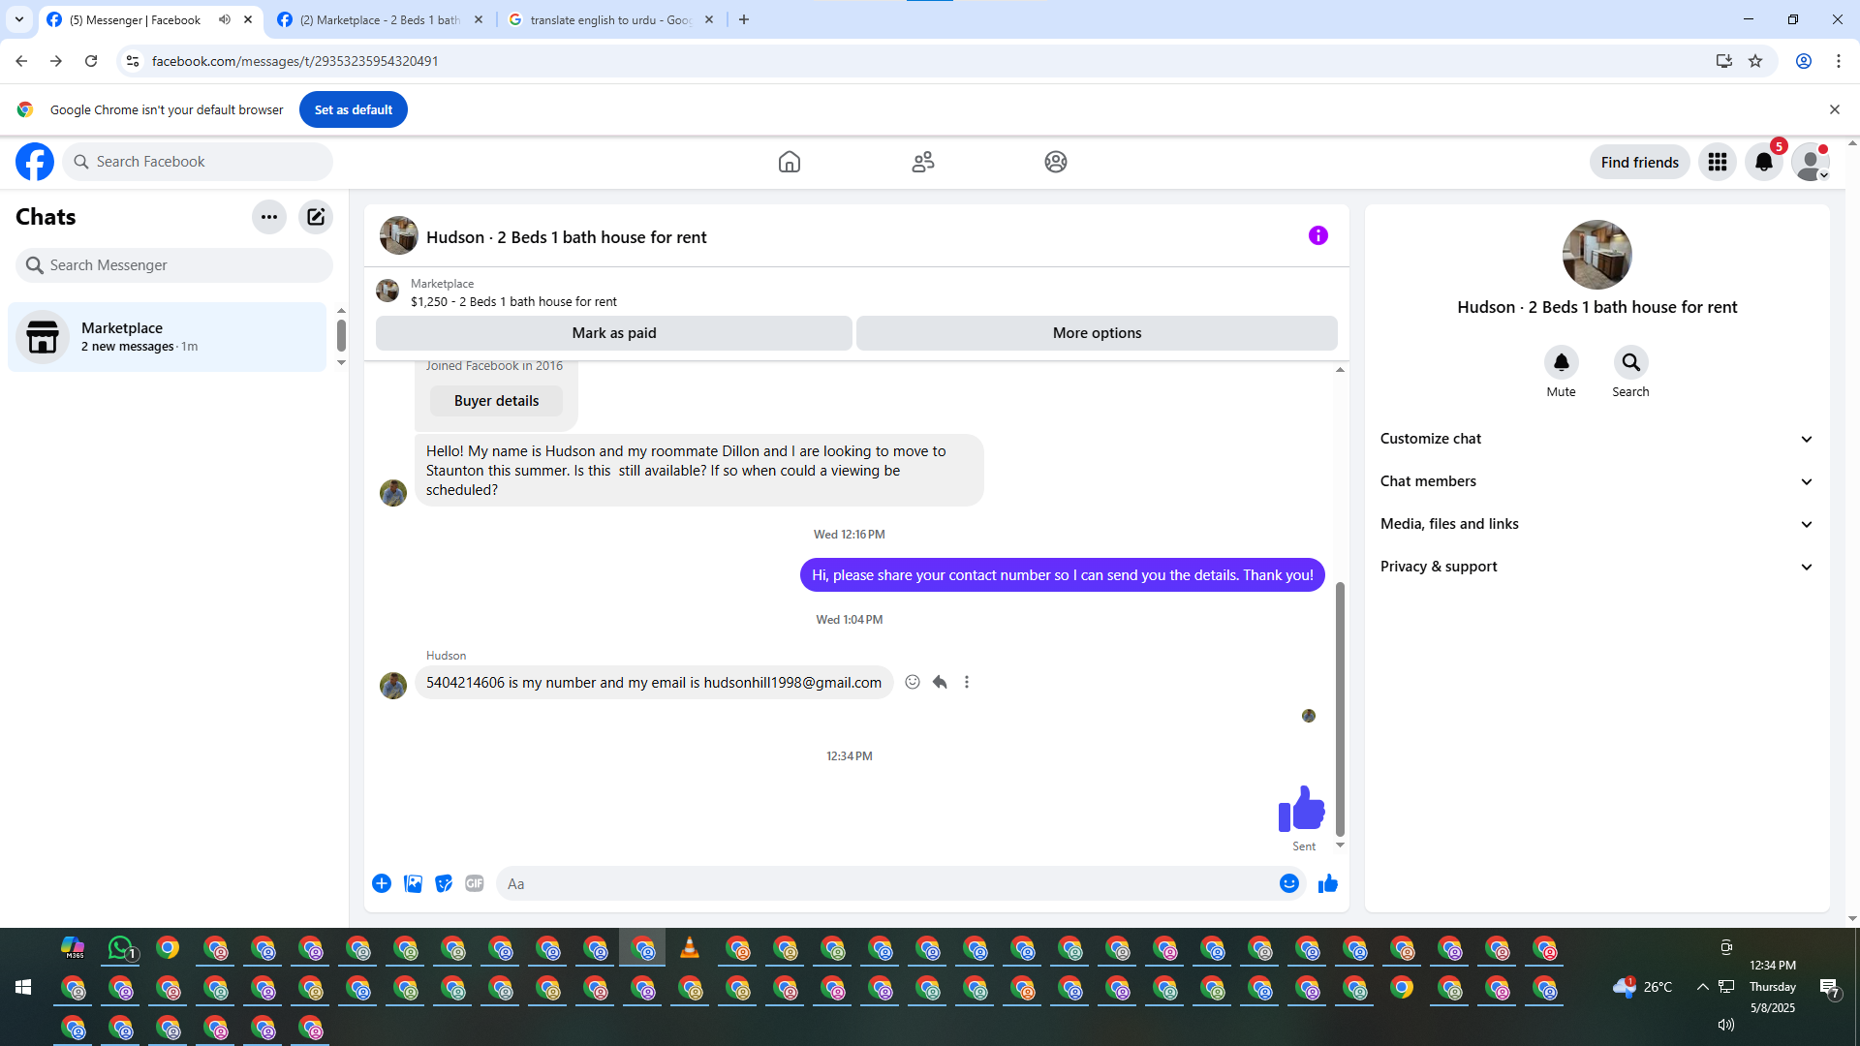This screenshot has width=1860, height=1046.
Task: Click conversation messages scrollbar
Action: click(x=1341, y=709)
